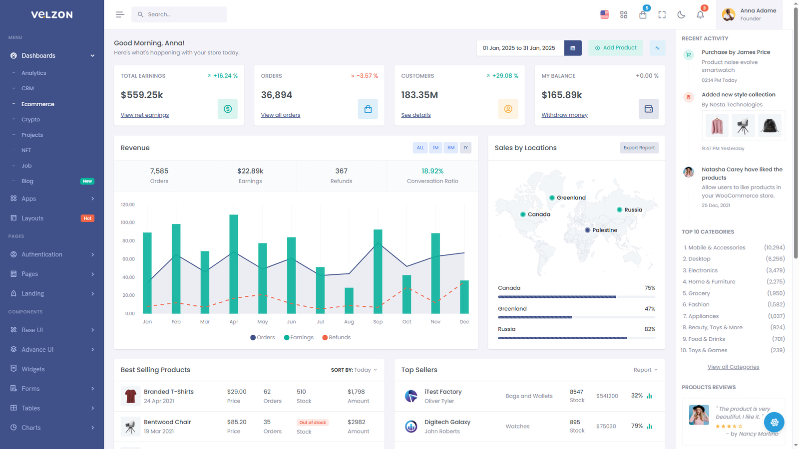This screenshot has height=449, width=799.
Task: Open the notifications bell icon
Action: [700, 14]
